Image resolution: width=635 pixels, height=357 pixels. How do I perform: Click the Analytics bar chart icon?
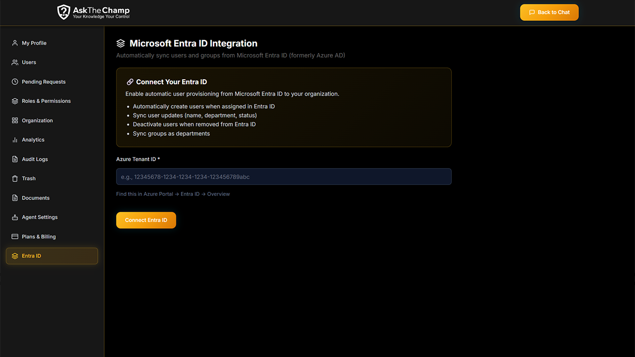click(x=15, y=140)
